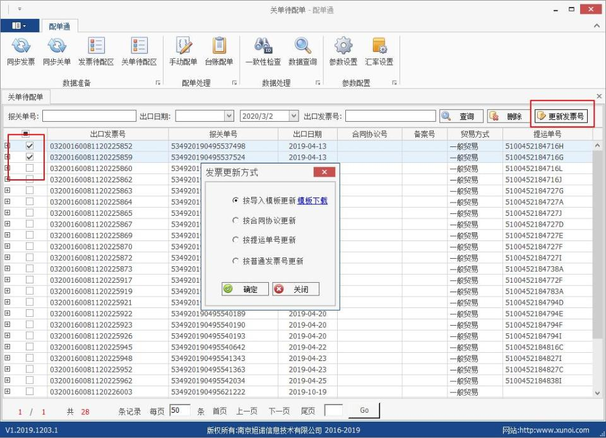Go to 尾页 last page
The width and height of the screenshot is (606, 438).
307,411
